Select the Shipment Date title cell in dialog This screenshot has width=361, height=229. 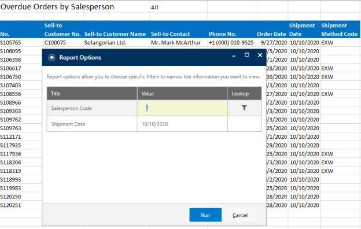92,124
